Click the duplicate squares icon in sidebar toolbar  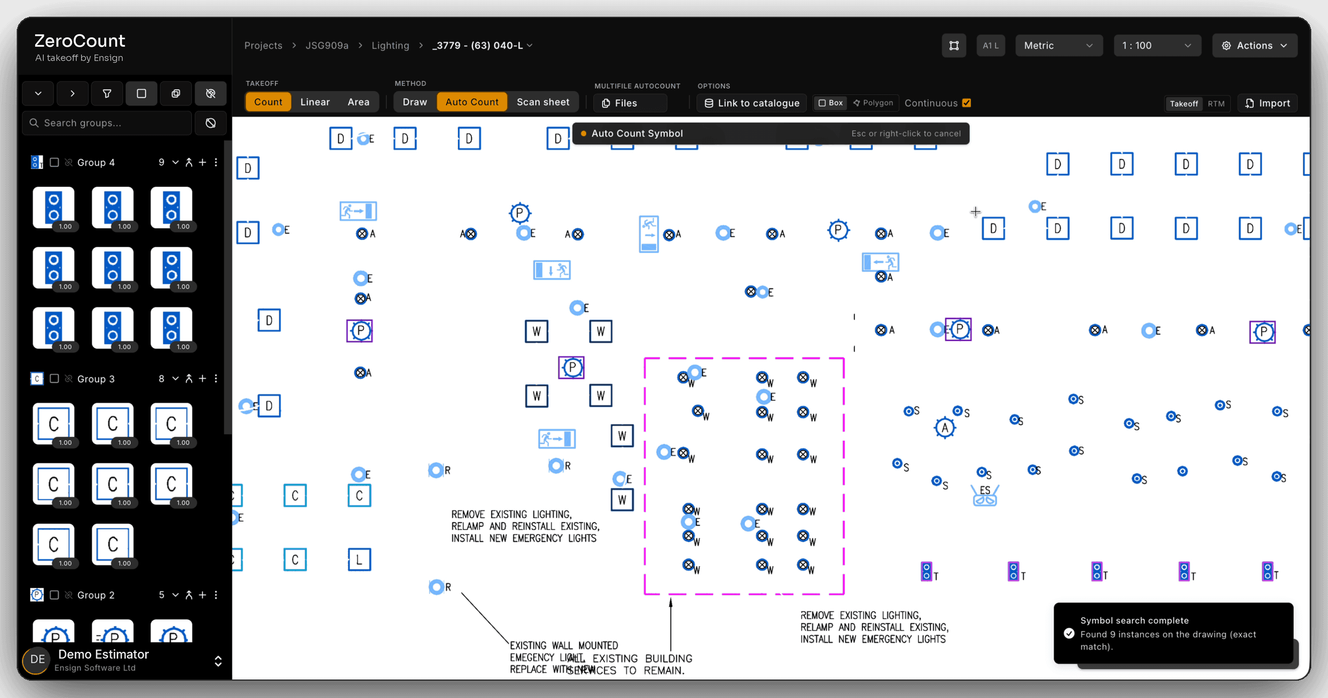click(176, 93)
